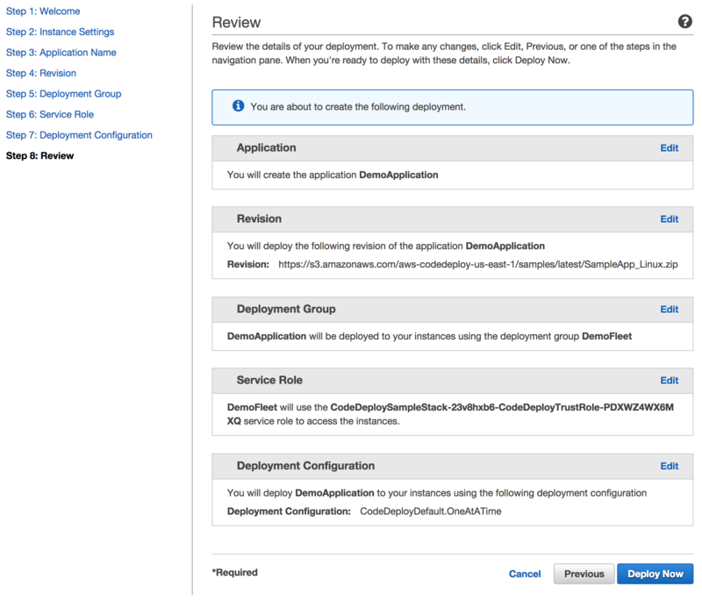Click the Deployment Group section header
The height and width of the screenshot is (601, 702).
[x=452, y=309]
